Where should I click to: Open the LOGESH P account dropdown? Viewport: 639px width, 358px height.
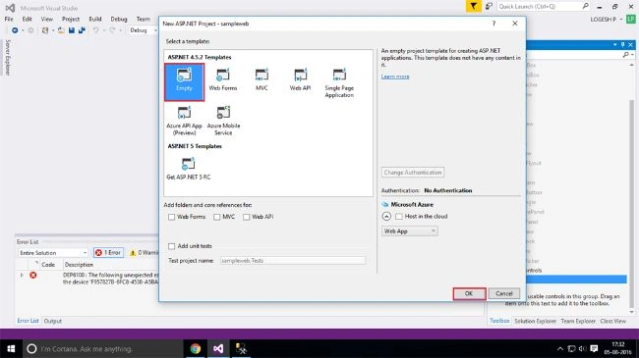(607, 19)
